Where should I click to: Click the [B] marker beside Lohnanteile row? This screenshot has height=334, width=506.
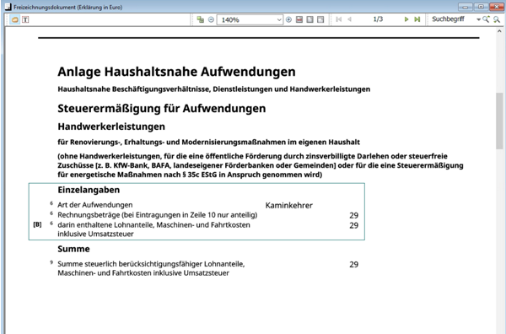[37, 224]
